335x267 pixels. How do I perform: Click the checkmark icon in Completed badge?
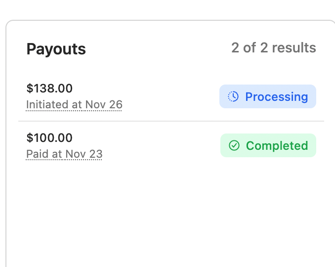click(234, 145)
